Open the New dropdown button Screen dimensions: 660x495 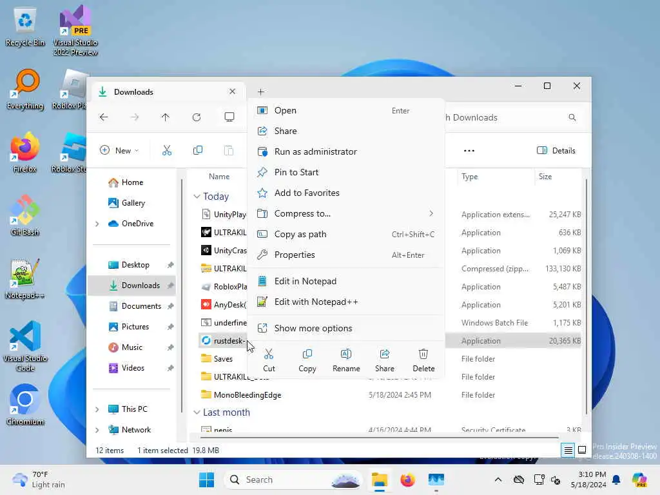pyautogui.click(x=119, y=150)
